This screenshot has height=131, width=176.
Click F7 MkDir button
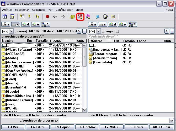112,127
